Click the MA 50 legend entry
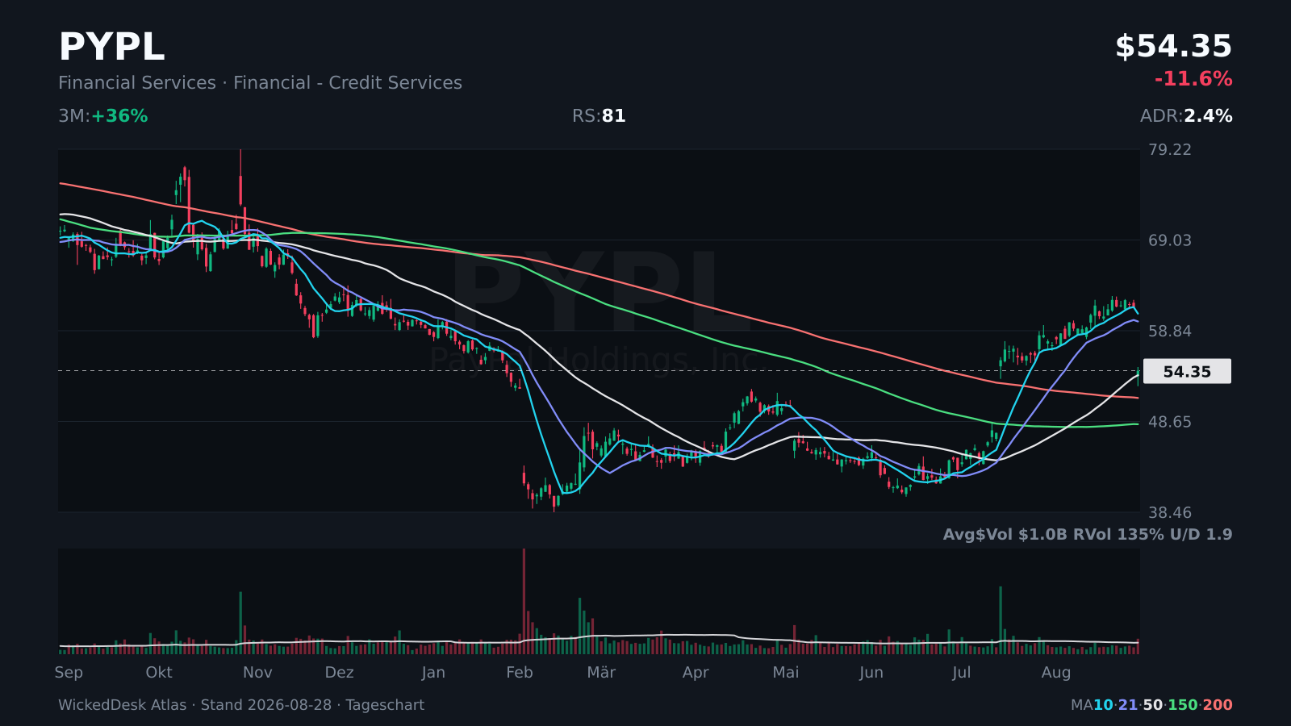1291x726 pixels. click(x=1153, y=705)
